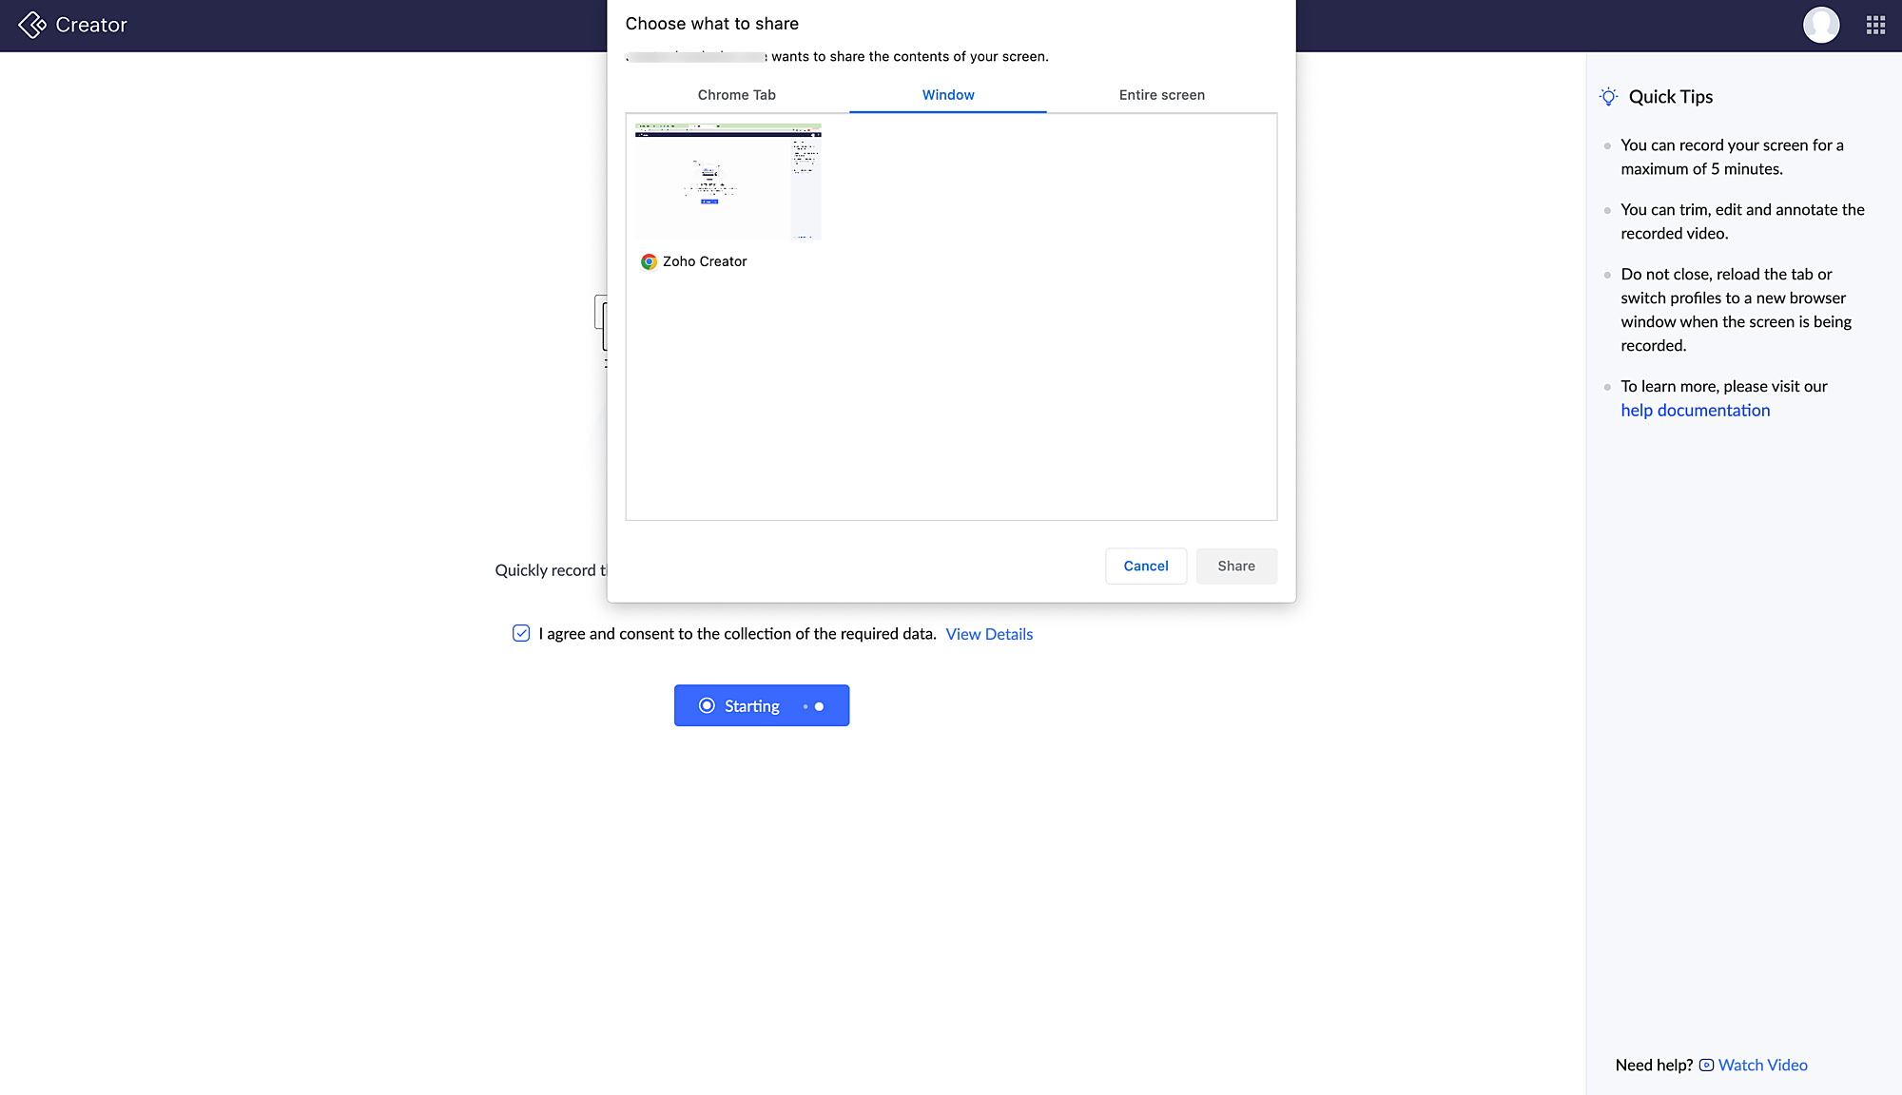
Task: Click the blue Starting record button
Action: tap(761, 705)
